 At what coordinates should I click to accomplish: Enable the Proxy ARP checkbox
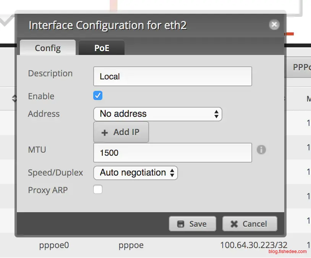98,189
